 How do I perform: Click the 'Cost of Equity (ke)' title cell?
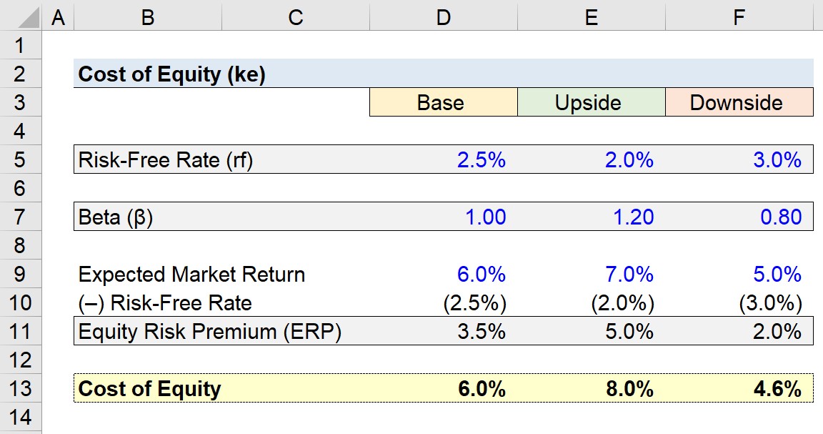tap(171, 74)
